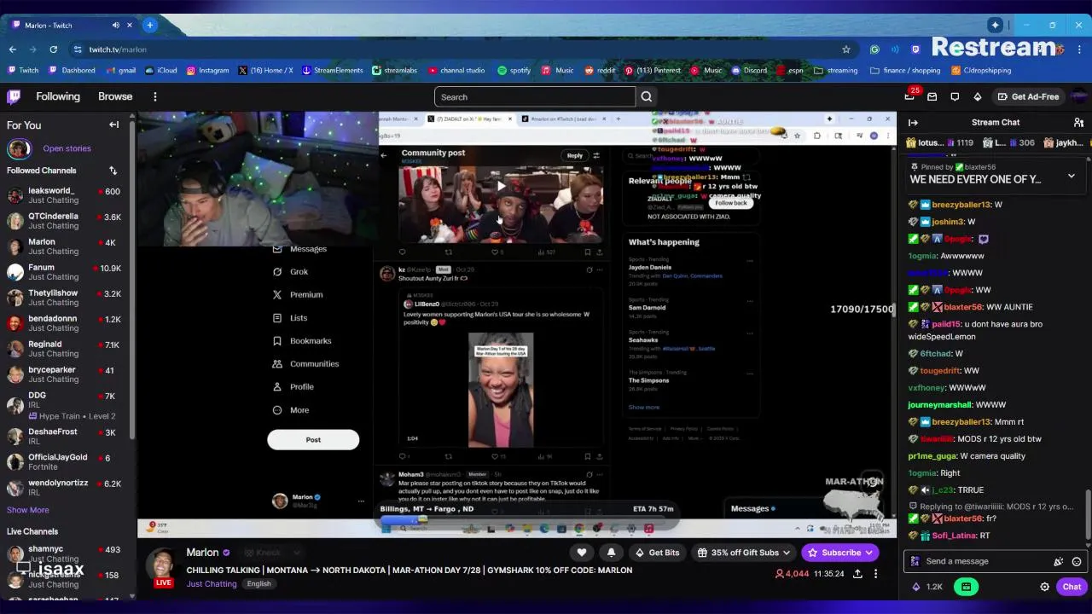Open the stream three-dot options menu
Viewport: 1092px width, 614px height.
pyautogui.click(x=875, y=574)
